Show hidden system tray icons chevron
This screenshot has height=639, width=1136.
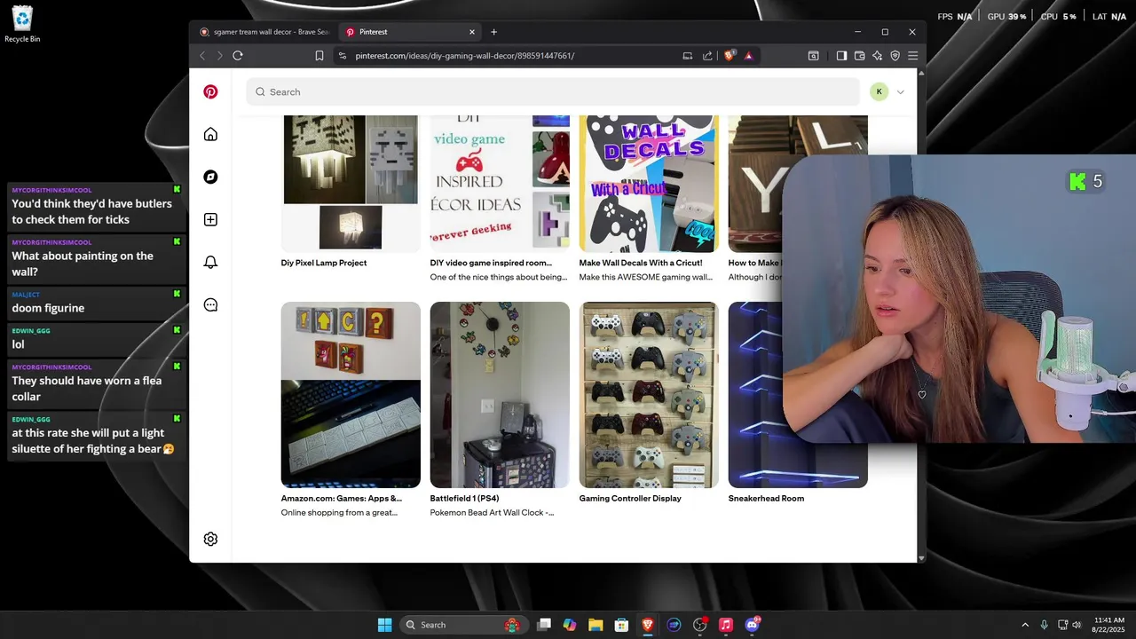(1025, 625)
